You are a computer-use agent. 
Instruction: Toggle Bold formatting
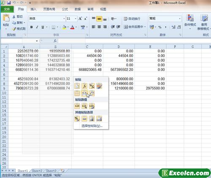(x=32, y=27)
